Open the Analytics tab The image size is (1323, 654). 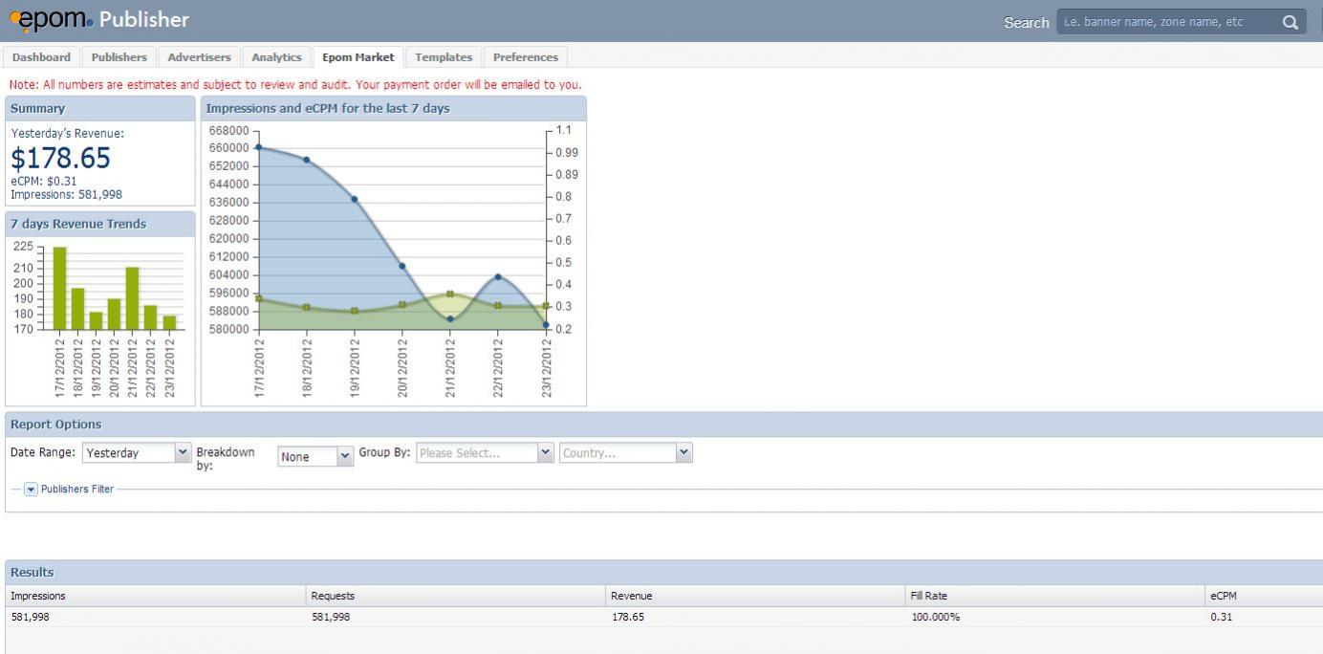pos(276,57)
